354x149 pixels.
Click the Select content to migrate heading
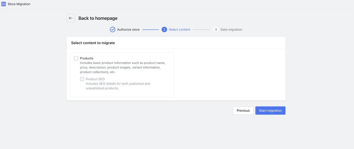[93, 43]
